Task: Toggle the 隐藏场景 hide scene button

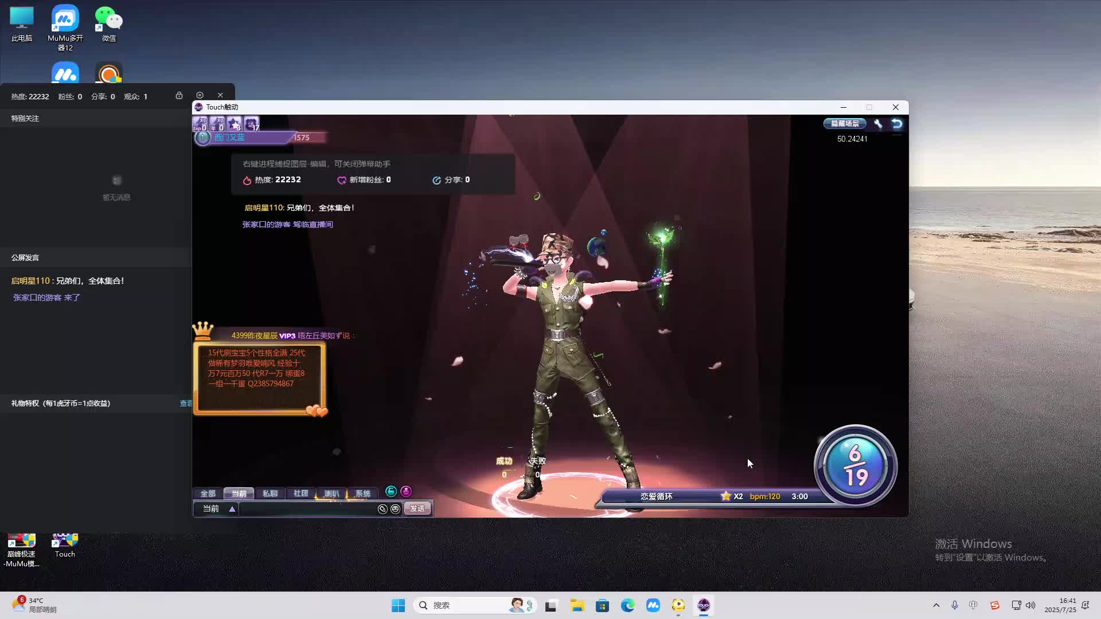Action: click(x=845, y=123)
